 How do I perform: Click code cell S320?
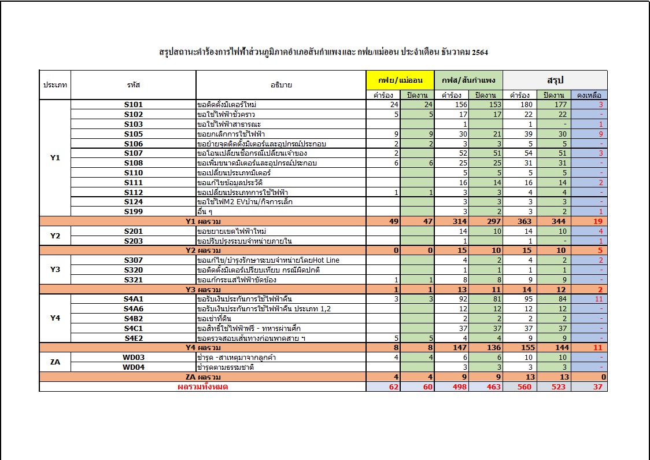click(134, 270)
